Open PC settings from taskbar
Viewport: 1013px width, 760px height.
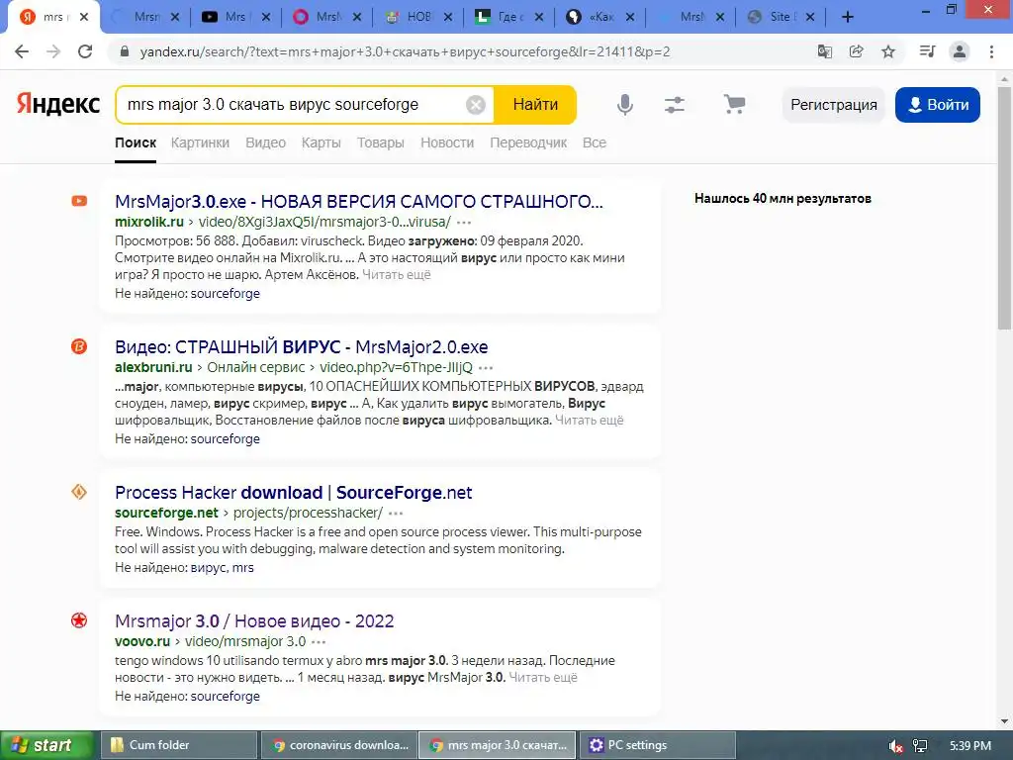(x=658, y=745)
